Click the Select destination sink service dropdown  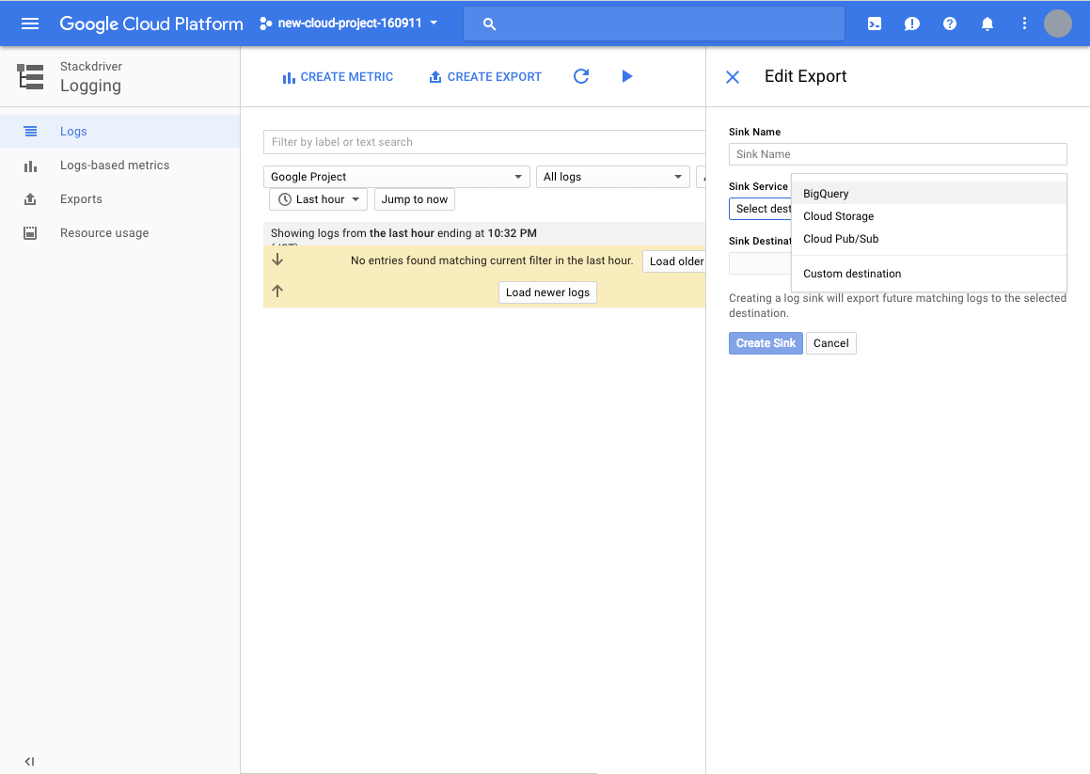[x=761, y=209]
